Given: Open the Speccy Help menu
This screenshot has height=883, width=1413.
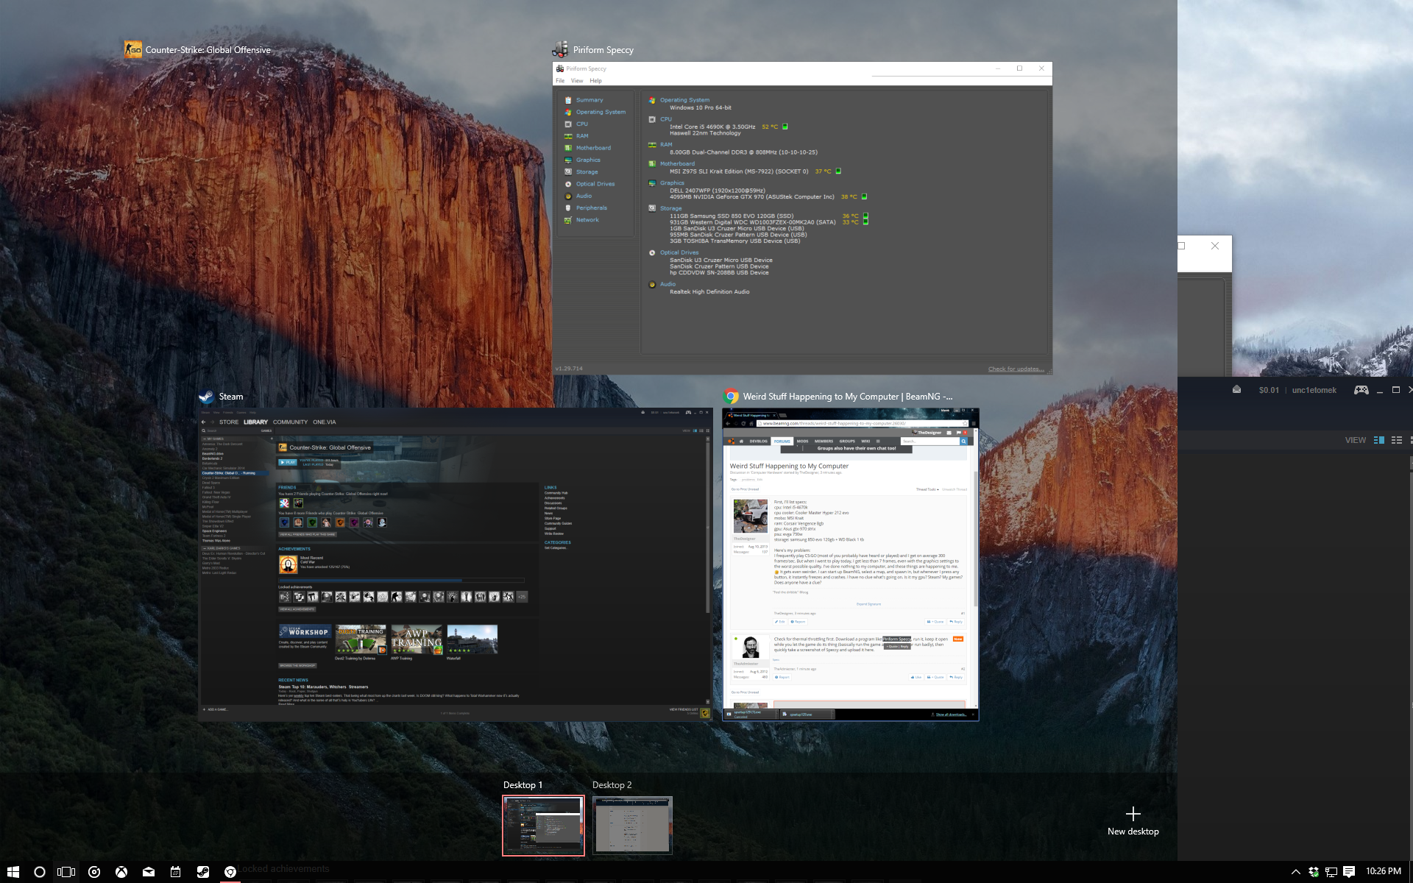Looking at the screenshot, I should 595,81.
